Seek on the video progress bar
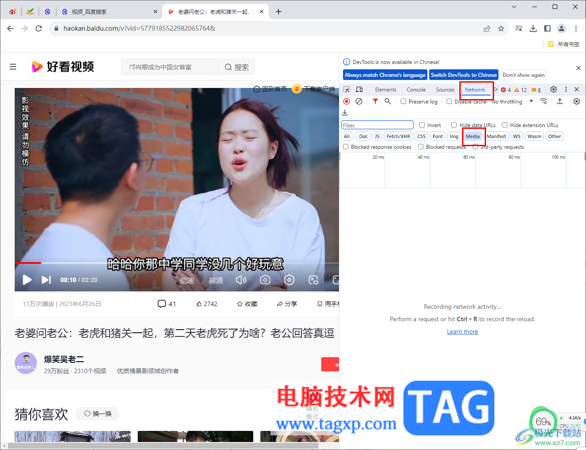The height and width of the screenshot is (450, 586). coord(177,263)
